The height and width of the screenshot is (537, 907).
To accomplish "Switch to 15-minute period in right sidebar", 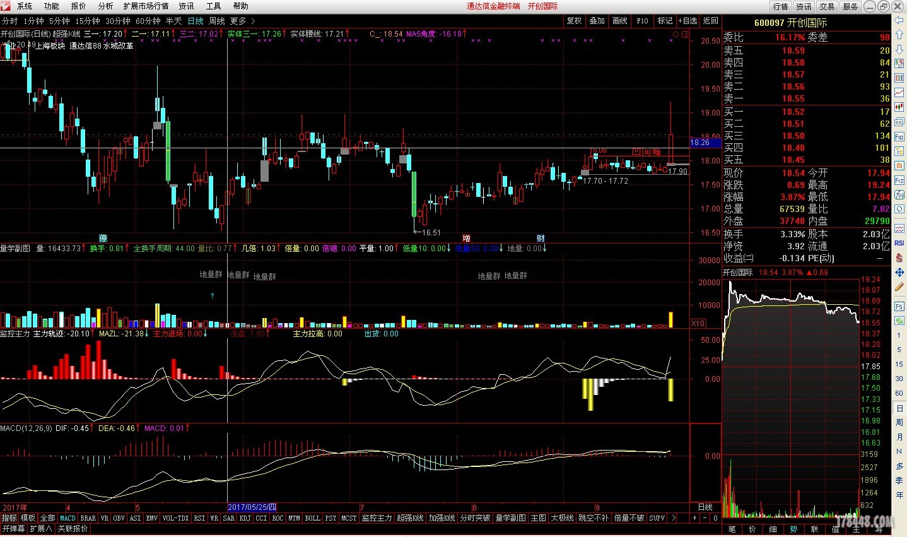I will pyautogui.click(x=899, y=364).
